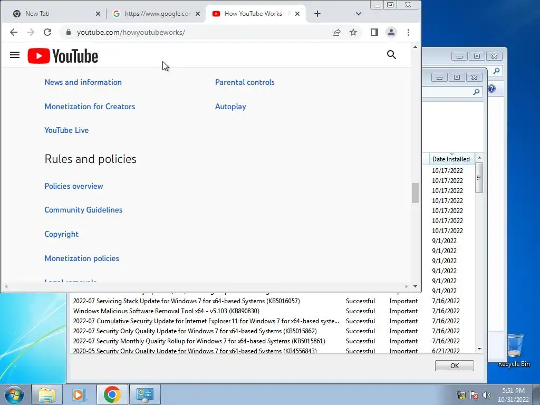Click update history list scrollbar thumb

coord(479,178)
